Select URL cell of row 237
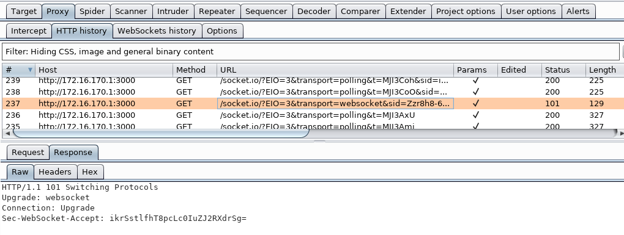This screenshot has width=624, height=235. 335,104
